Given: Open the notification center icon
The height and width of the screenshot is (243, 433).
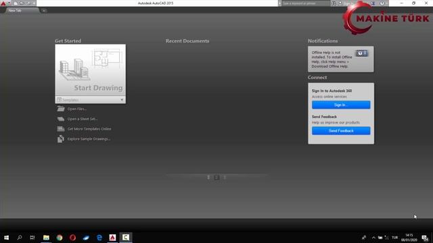Looking at the screenshot, I should tap(425, 238).
